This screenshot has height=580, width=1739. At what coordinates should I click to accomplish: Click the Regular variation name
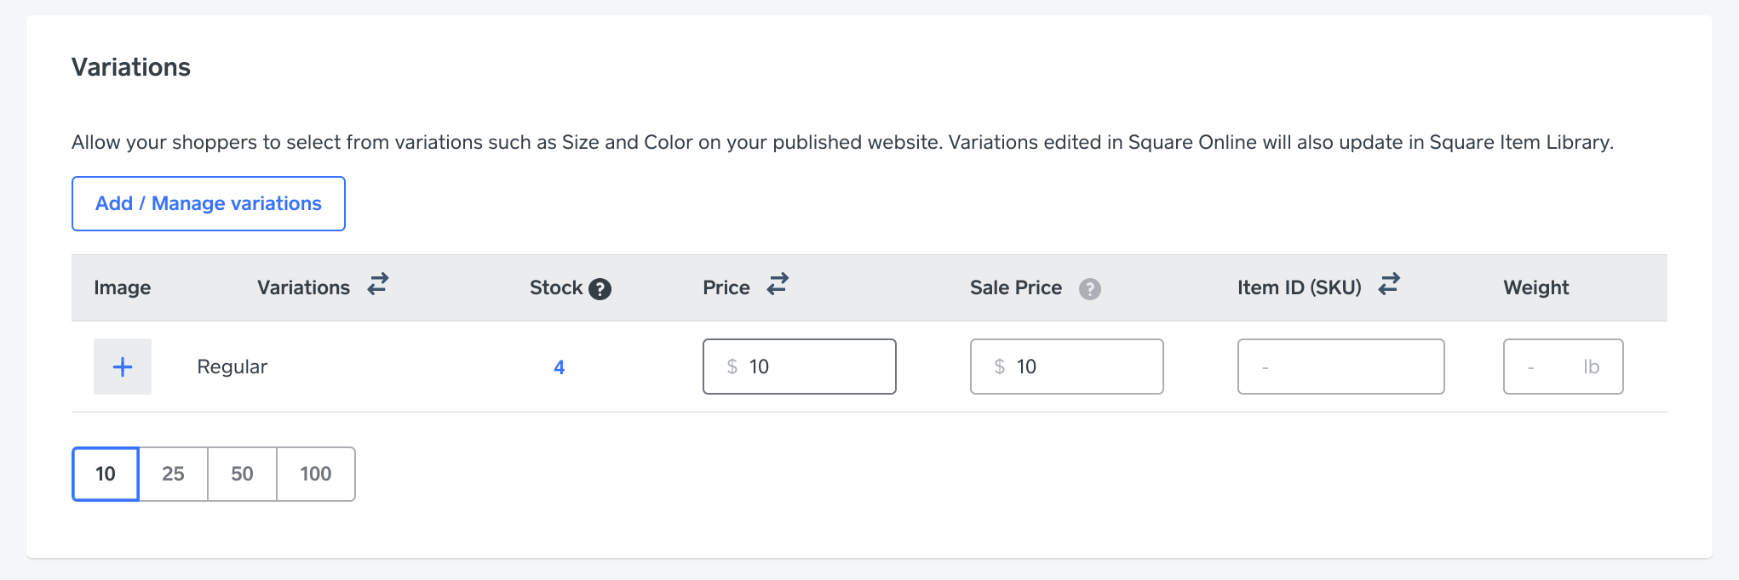(x=232, y=367)
